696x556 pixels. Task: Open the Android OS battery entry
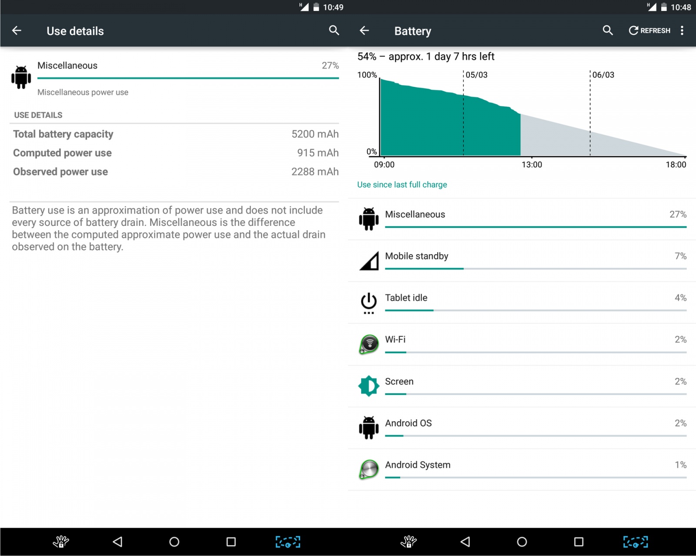pos(522,428)
